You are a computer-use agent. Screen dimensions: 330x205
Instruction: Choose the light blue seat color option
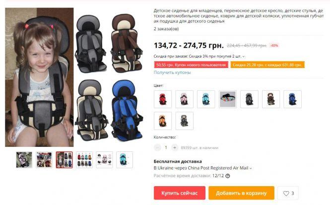(206, 99)
